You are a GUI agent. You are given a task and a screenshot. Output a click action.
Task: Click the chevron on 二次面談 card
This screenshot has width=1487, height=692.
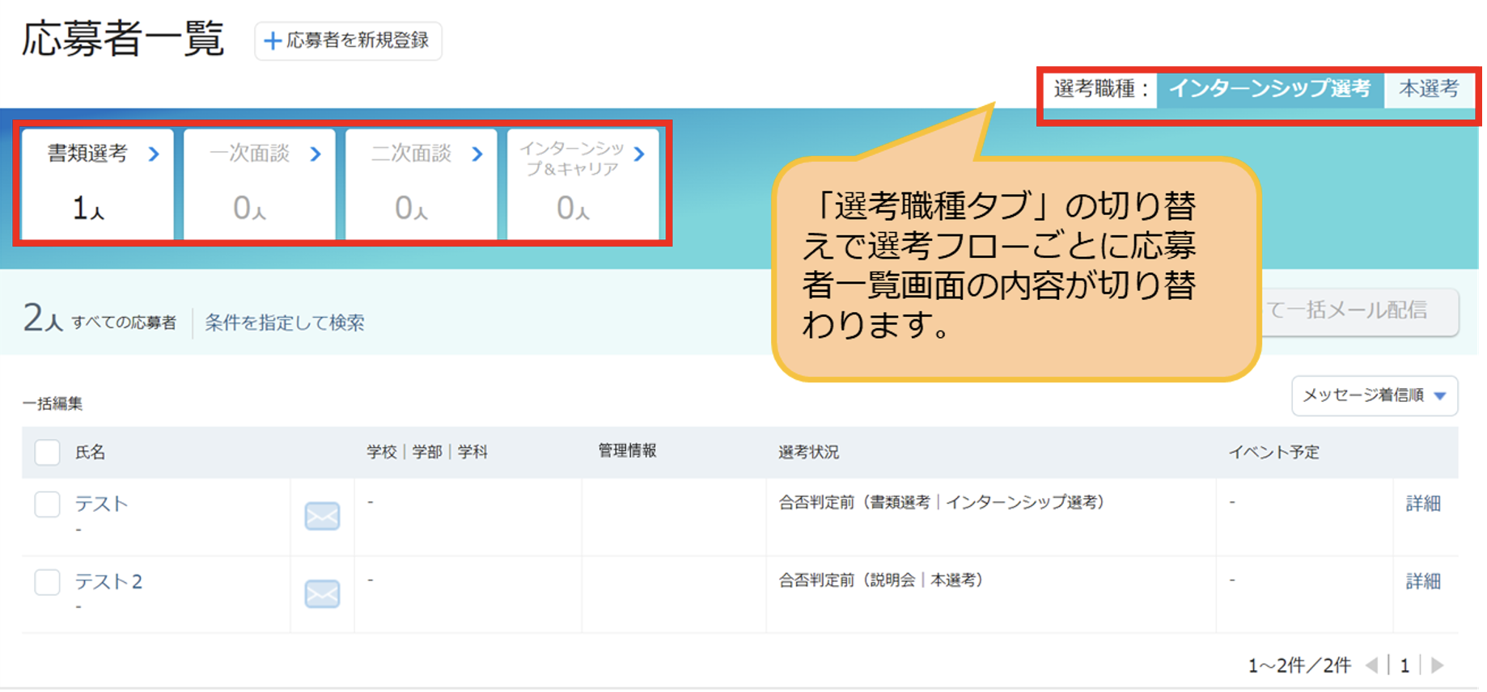[477, 154]
